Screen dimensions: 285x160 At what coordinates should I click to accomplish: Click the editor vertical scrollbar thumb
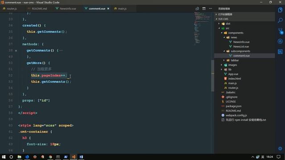click(x=213, y=76)
